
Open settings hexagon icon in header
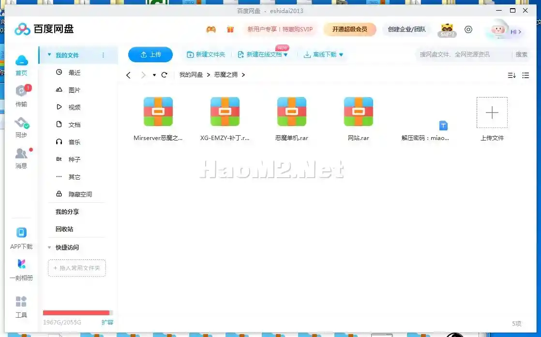pos(468,29)
